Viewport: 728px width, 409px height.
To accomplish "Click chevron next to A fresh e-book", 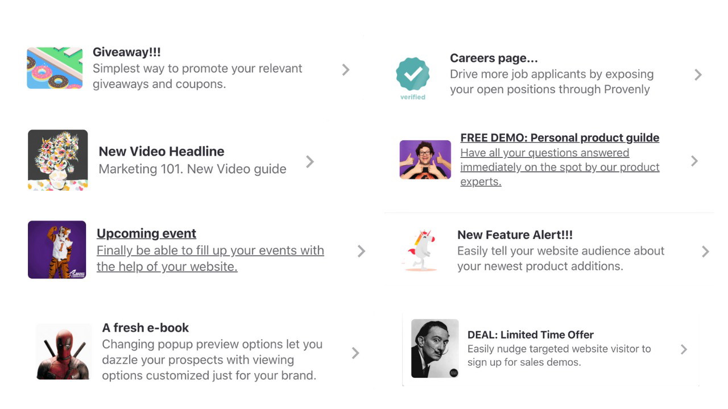I will (355, 353).
